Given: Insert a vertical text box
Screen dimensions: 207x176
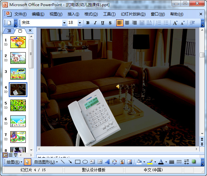Looking at the screenshot, I should pyautogui.click(x=100, y=162).
